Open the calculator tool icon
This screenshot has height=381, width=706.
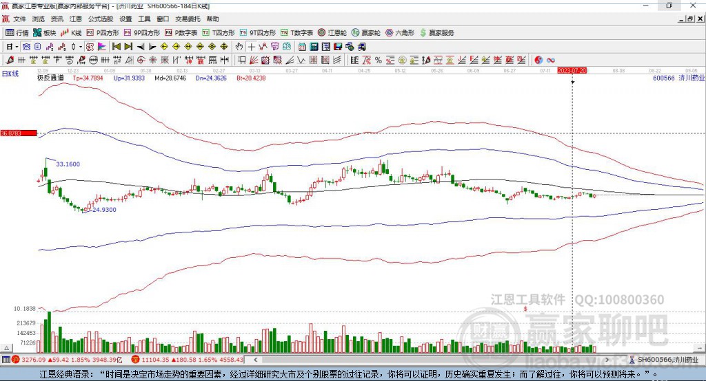pyautogui.click(x=314, y=47)
